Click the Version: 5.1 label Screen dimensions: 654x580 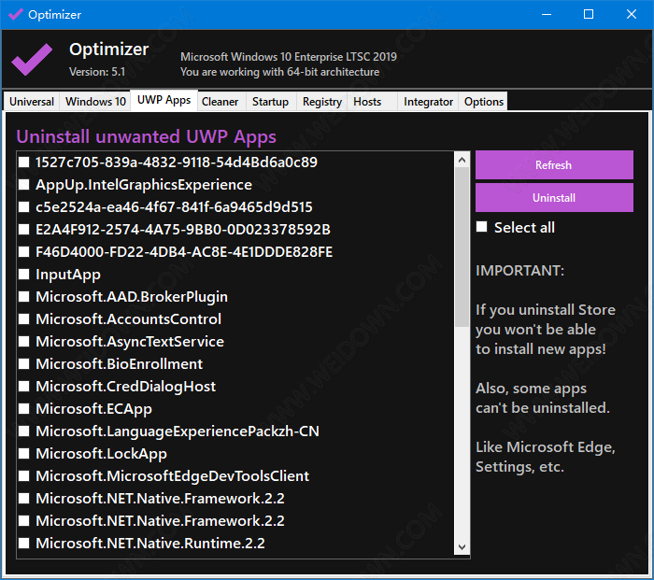coord(97,72)
